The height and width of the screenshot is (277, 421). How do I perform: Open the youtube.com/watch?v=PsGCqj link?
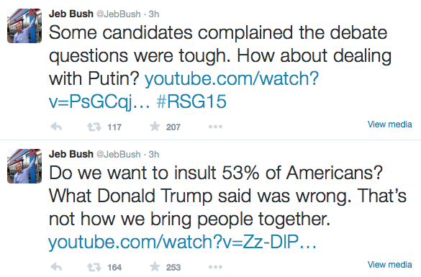pos(184,90)
